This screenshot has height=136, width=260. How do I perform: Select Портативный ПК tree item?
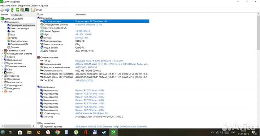[x=18, y=44]
